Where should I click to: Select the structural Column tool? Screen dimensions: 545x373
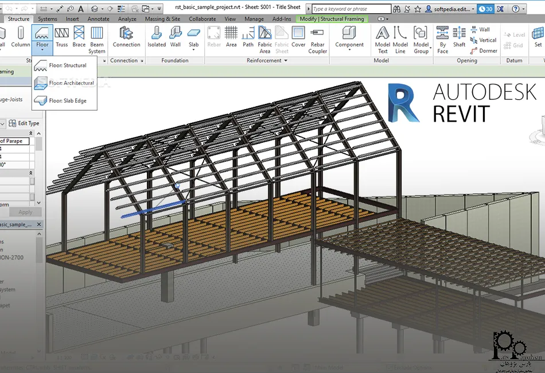click(21, 37)
